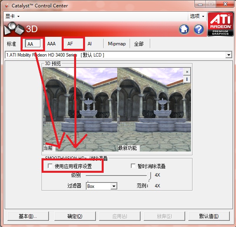Click the Catalyst title bar icon

tap(7, 6)
